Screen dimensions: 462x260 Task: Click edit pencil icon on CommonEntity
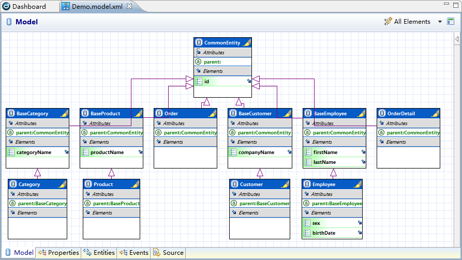tap(247, 42)
